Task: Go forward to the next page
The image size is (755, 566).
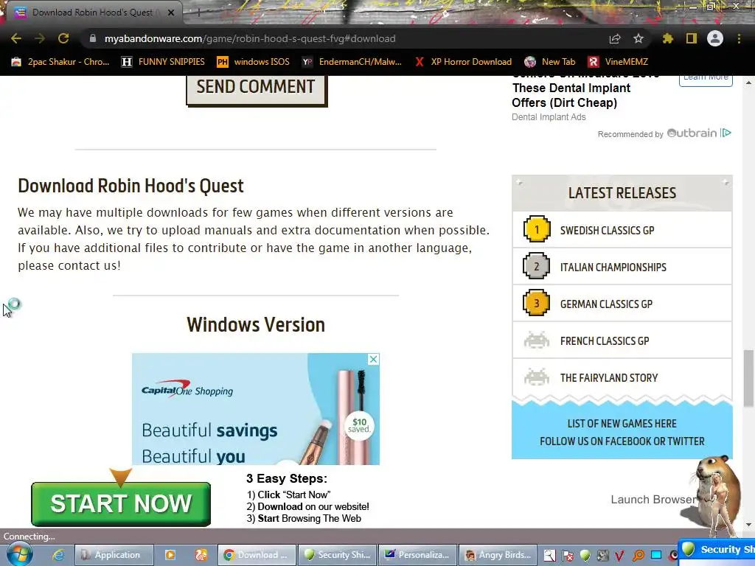Action: click(40, 38)
